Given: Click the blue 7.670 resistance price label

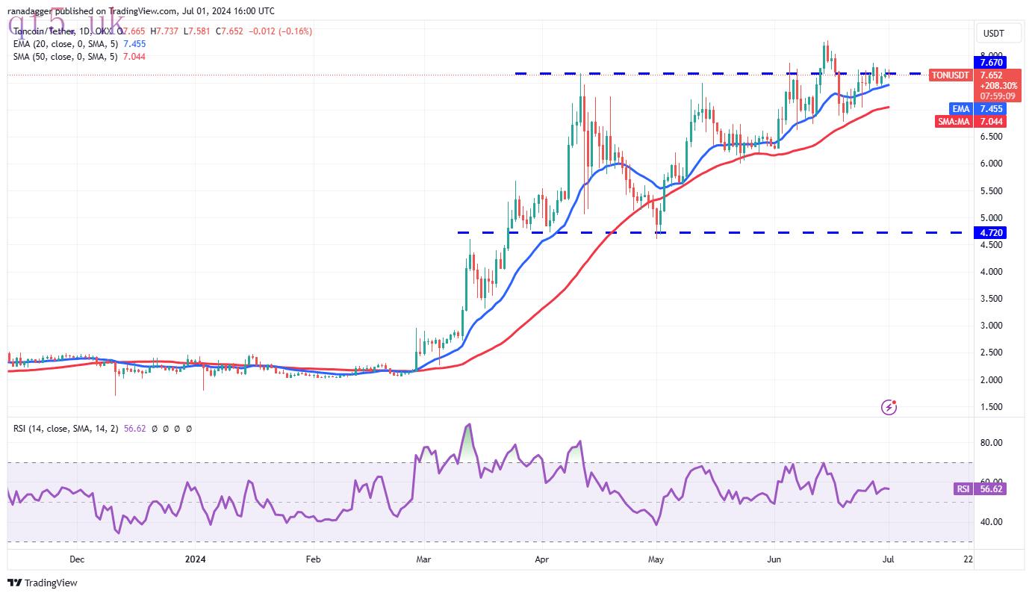Looking at the screenshot, I should tap(990, 62).
